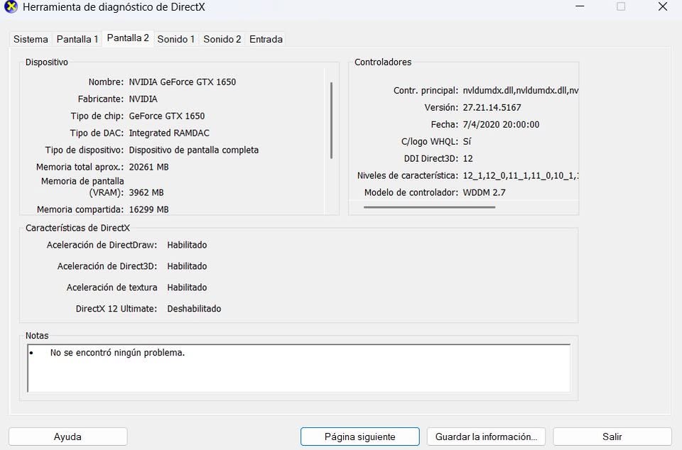
Task: Select the DDI Direct3D value 12
Action: (x=467, y=158)
